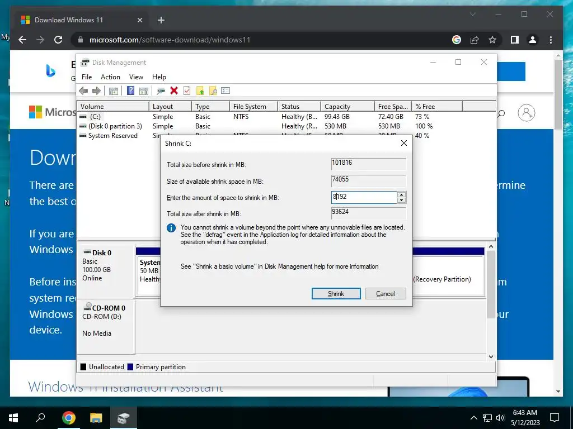Select CD-ROM 0 in the graphical view
The image size is (573, 429).
[106, 326]
